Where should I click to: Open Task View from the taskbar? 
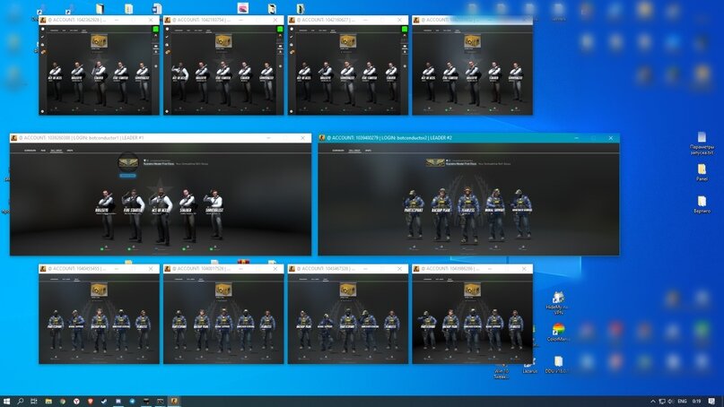(34, 402)
